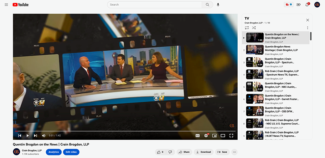Click the voice search microphone icon

[x=218, y=4]
